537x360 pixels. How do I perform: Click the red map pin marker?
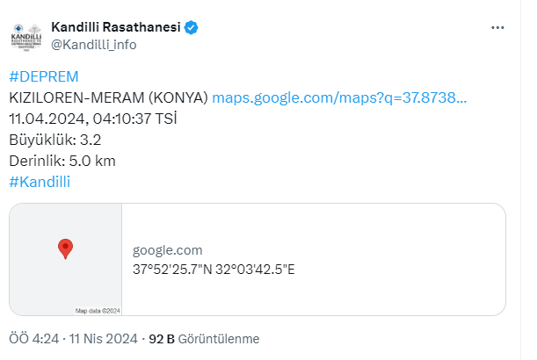pyautogui.click(x=65, y=248)
